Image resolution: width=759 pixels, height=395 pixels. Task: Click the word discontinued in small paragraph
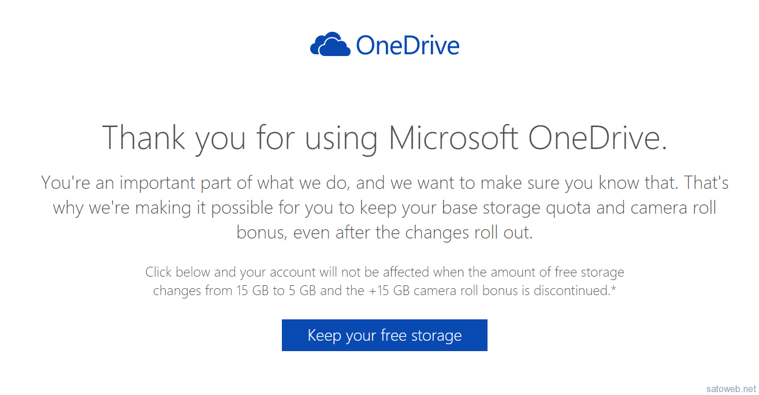[x=571, y=290]
